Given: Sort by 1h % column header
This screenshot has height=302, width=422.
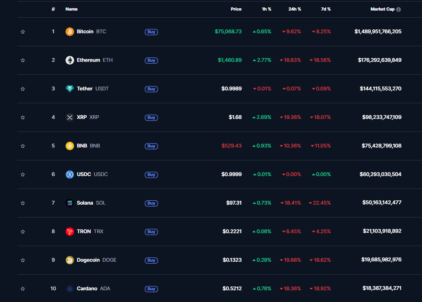Looking at the screenshot, I should click(x=266, y=9).
